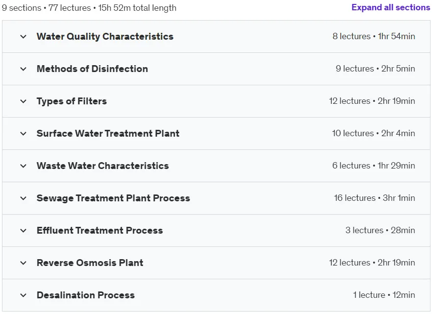Click Expand all sections link
Image resolution: width=432 pixels, height=314 pixels.
click(x=391, y=7)
